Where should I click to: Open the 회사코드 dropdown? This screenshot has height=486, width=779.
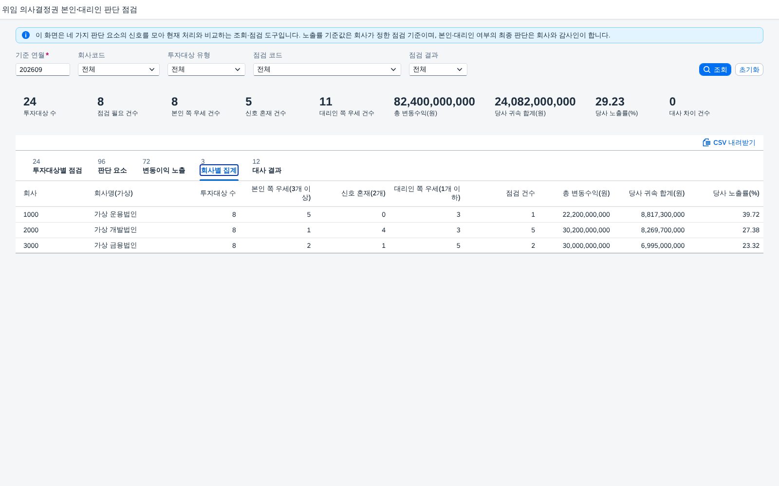[x=119, y=69]
